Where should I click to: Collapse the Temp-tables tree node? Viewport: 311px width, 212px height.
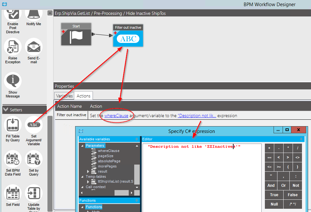click(x=82, y=177)
